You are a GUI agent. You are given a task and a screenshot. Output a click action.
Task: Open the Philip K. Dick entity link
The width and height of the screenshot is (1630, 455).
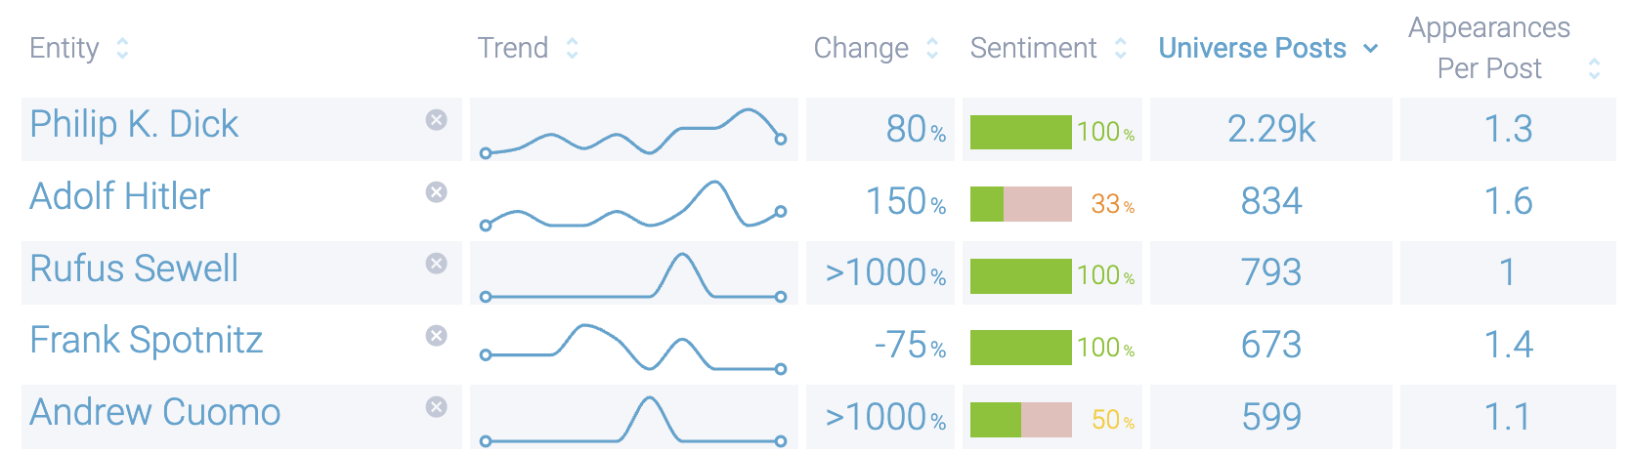(x=134, y=124)
